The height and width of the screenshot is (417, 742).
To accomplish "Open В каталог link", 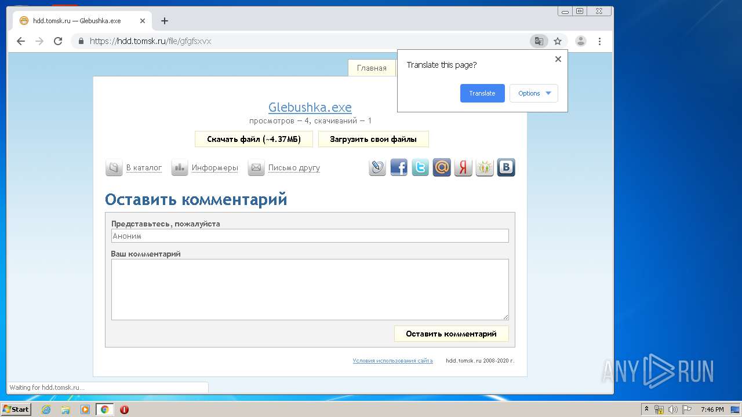I will (x=144, y=168).
